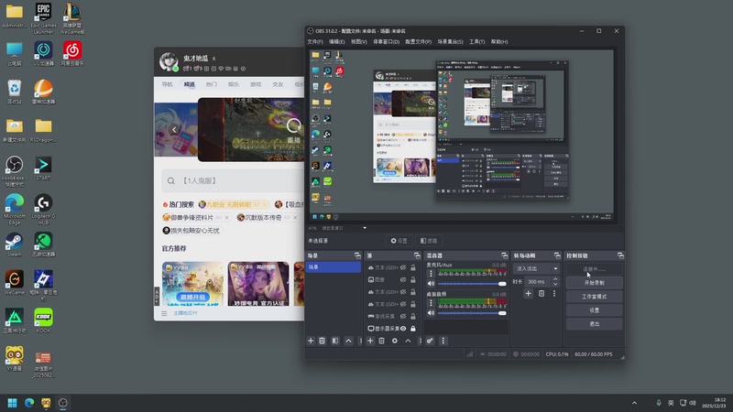Viewport: 733px width, 412px height.
Task: Open the 编辑(E) menu in OBS
Action: point(336,41)
